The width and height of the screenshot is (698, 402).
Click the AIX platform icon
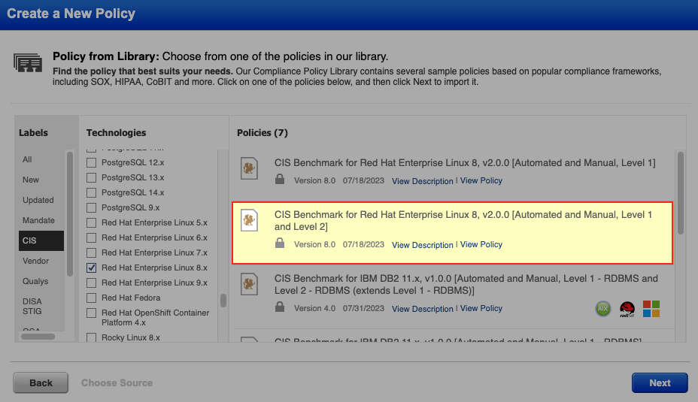pos(603,308)
